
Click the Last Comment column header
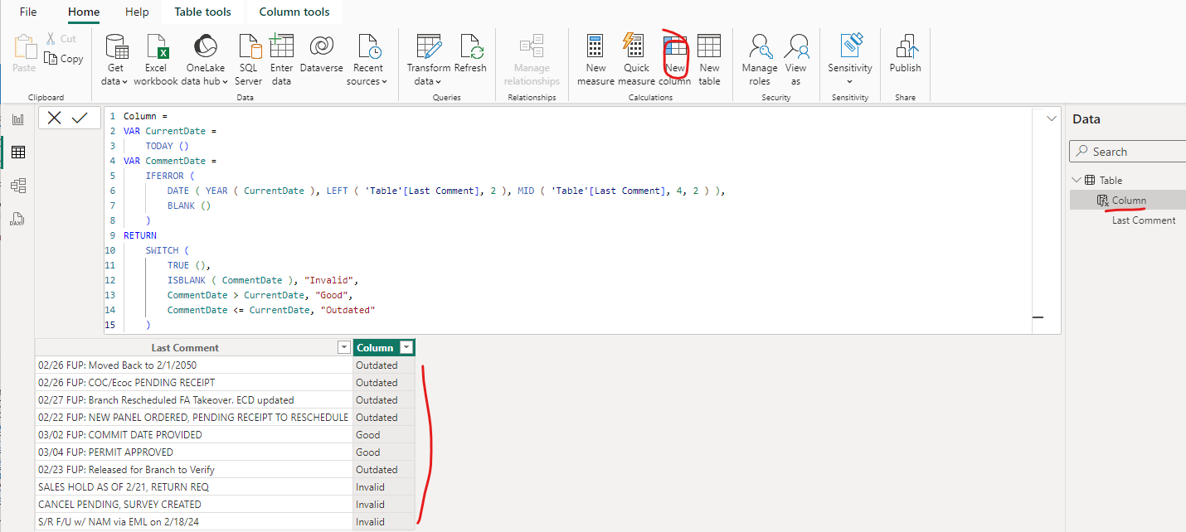coord(185,347)
